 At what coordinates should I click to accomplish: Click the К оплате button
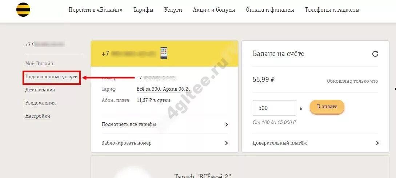[x=327, y=107]
